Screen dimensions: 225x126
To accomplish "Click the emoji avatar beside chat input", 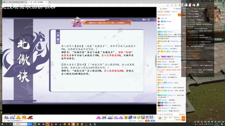I will click(160, 119).
